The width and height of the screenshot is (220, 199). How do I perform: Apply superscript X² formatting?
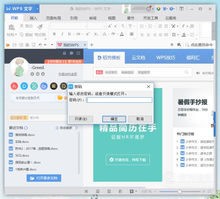click(88, 34)
